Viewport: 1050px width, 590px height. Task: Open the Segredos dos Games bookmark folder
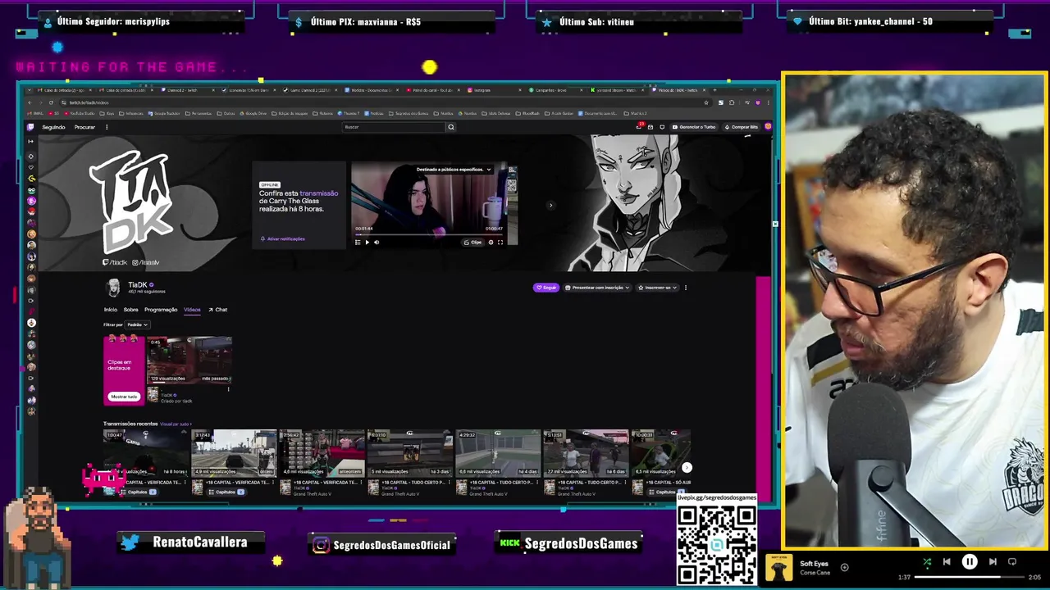409,113
